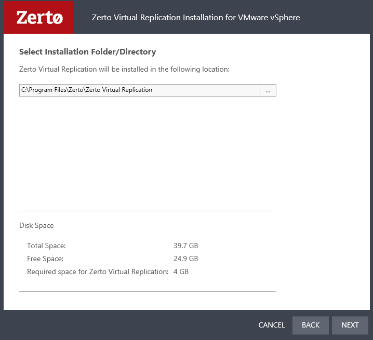Click the Required space for Zerto label
Viewport: 373px width, 340px height.
(98, 271)
